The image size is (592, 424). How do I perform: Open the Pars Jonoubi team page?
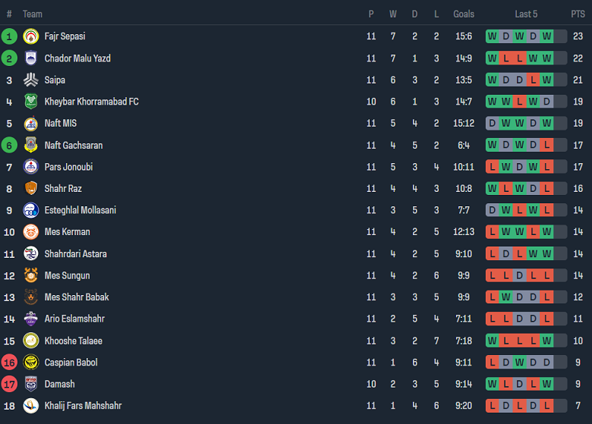pos(68,167)
